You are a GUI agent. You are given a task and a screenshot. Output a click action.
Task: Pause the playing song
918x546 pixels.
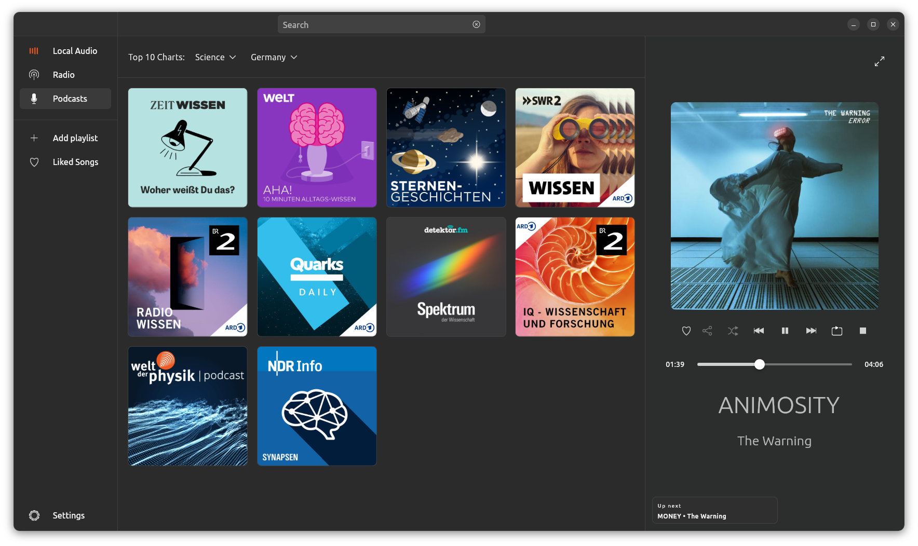pyautogui.click(x=785, y=331)
